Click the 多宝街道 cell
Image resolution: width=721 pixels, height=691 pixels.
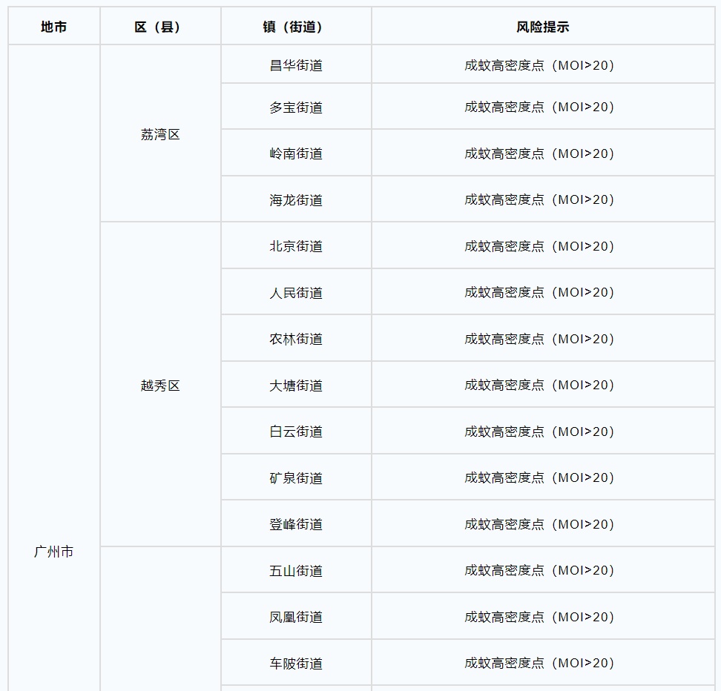pyautogui.click(x=295, y=106)
